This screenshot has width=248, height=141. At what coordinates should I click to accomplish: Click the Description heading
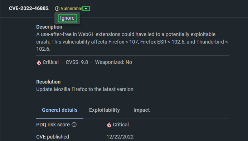point(49,27)
